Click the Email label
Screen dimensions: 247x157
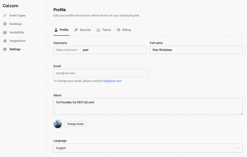pyautogui.click(x=57, y=66)
